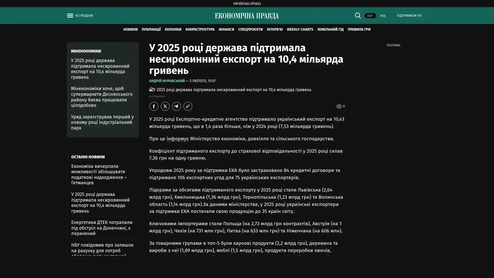The width and height of the screenshot is (494, 278).
Task: Share article on Facebook
Action: [154, 106]
